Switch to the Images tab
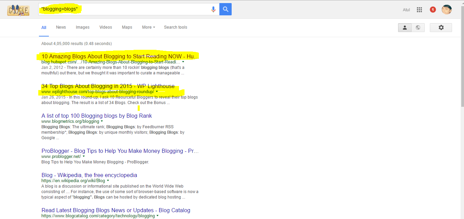The height and width of the screenshot is (219, 464). (x=83, y=27)
